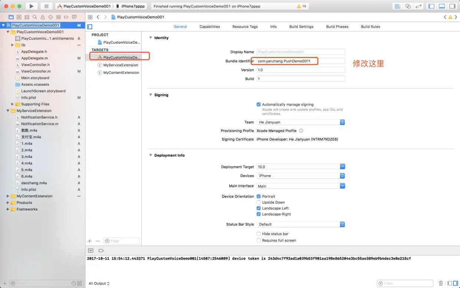
Task: Switch to the Build Settings tab
Action: point(301,27)
